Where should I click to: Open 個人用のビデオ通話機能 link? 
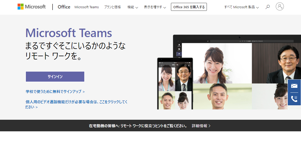(76, 104)
